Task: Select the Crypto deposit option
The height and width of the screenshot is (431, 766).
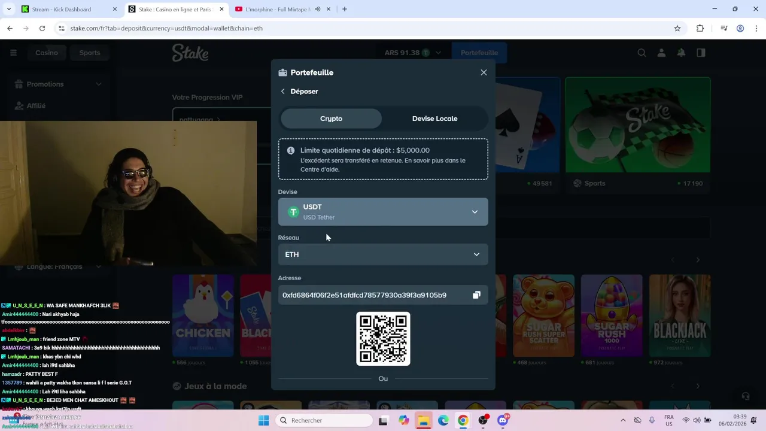Action: [x=331, y=119]
